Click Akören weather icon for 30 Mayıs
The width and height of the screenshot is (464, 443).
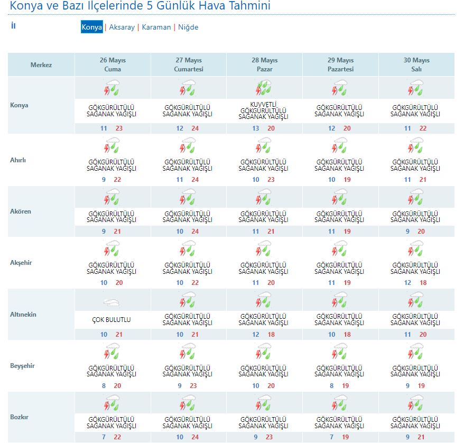(416, 197)
